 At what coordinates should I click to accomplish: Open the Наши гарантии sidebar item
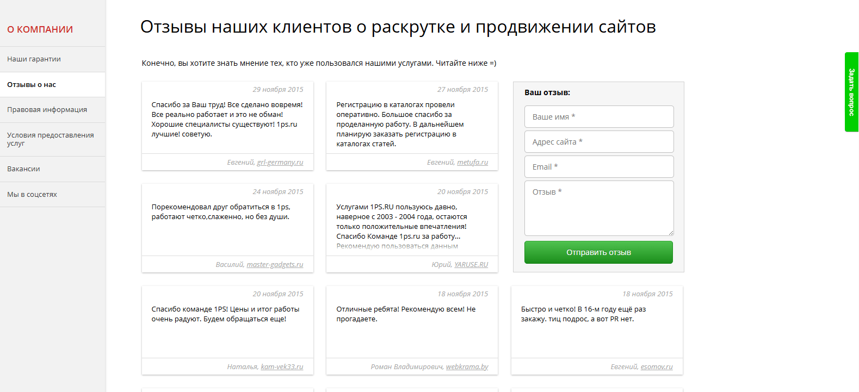pyautogui.click(x=52, y=59)
